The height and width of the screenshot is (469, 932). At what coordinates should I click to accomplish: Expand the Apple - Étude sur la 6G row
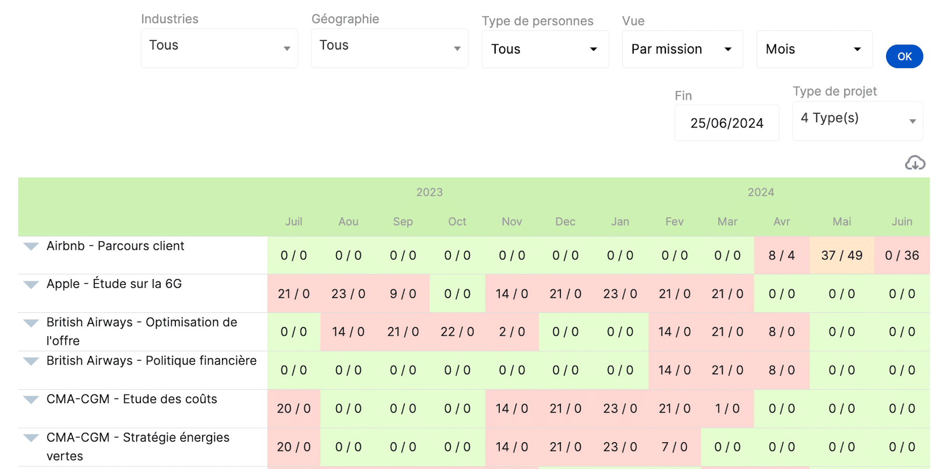31,284
